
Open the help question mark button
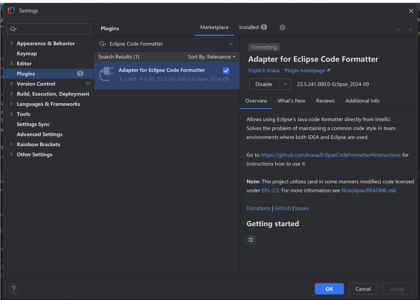pos(14,289)
